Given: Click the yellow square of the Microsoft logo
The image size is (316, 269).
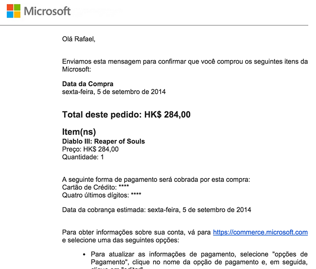Looking at the screenshot, I should [17, 14].
